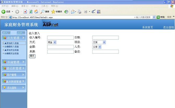Refresh the page with the green arrows icon
Viewport: 175px width, 108px height.
(x=31, y=12)
